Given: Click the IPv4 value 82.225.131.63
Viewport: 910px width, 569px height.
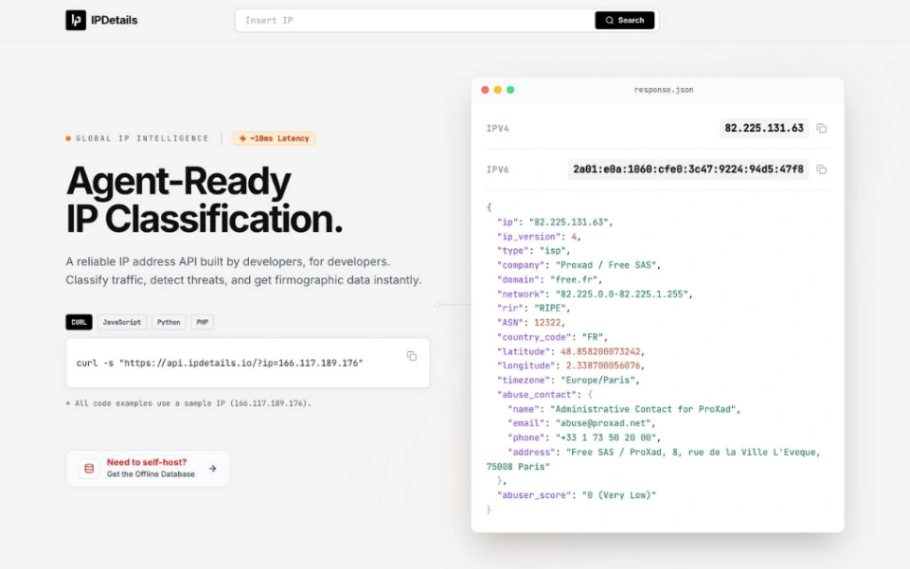Looking at the screenshot, I should [764, 128].
